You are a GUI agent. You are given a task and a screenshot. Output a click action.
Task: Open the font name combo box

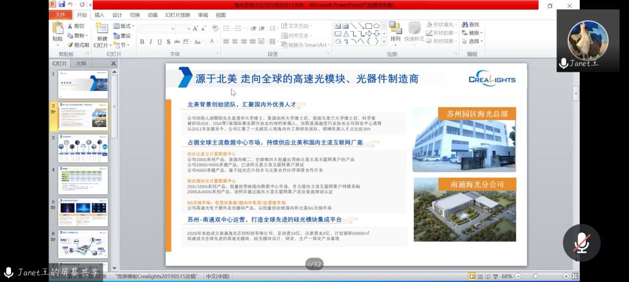click(157, 28)
